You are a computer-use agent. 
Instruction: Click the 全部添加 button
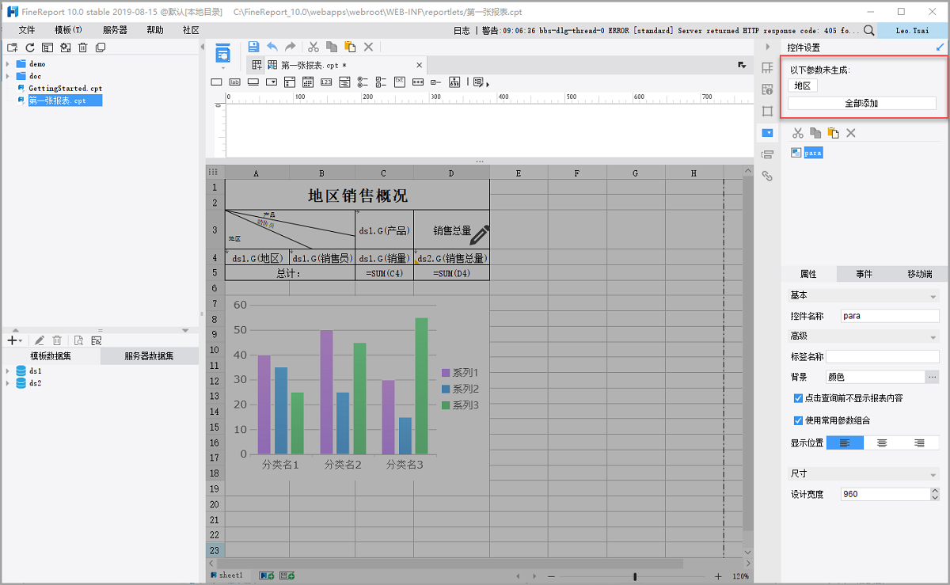[x=861, y=103]
